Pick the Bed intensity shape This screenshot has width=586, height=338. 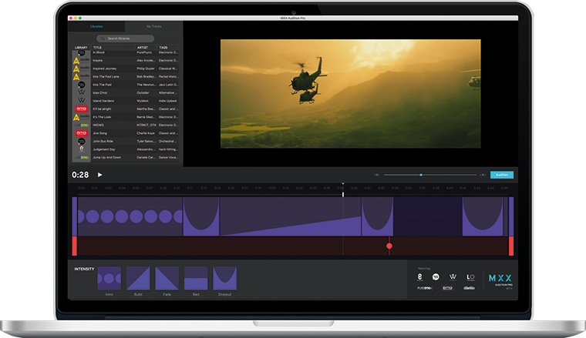pos(196,279)
